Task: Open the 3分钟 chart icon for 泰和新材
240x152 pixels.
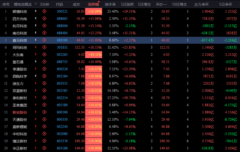Action: point(44,97)
